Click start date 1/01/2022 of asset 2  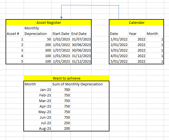pos(61,45)
